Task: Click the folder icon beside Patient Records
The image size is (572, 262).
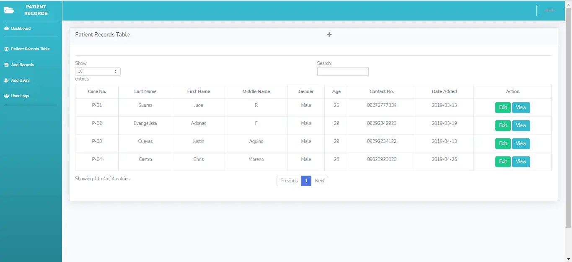Action: 9,10
